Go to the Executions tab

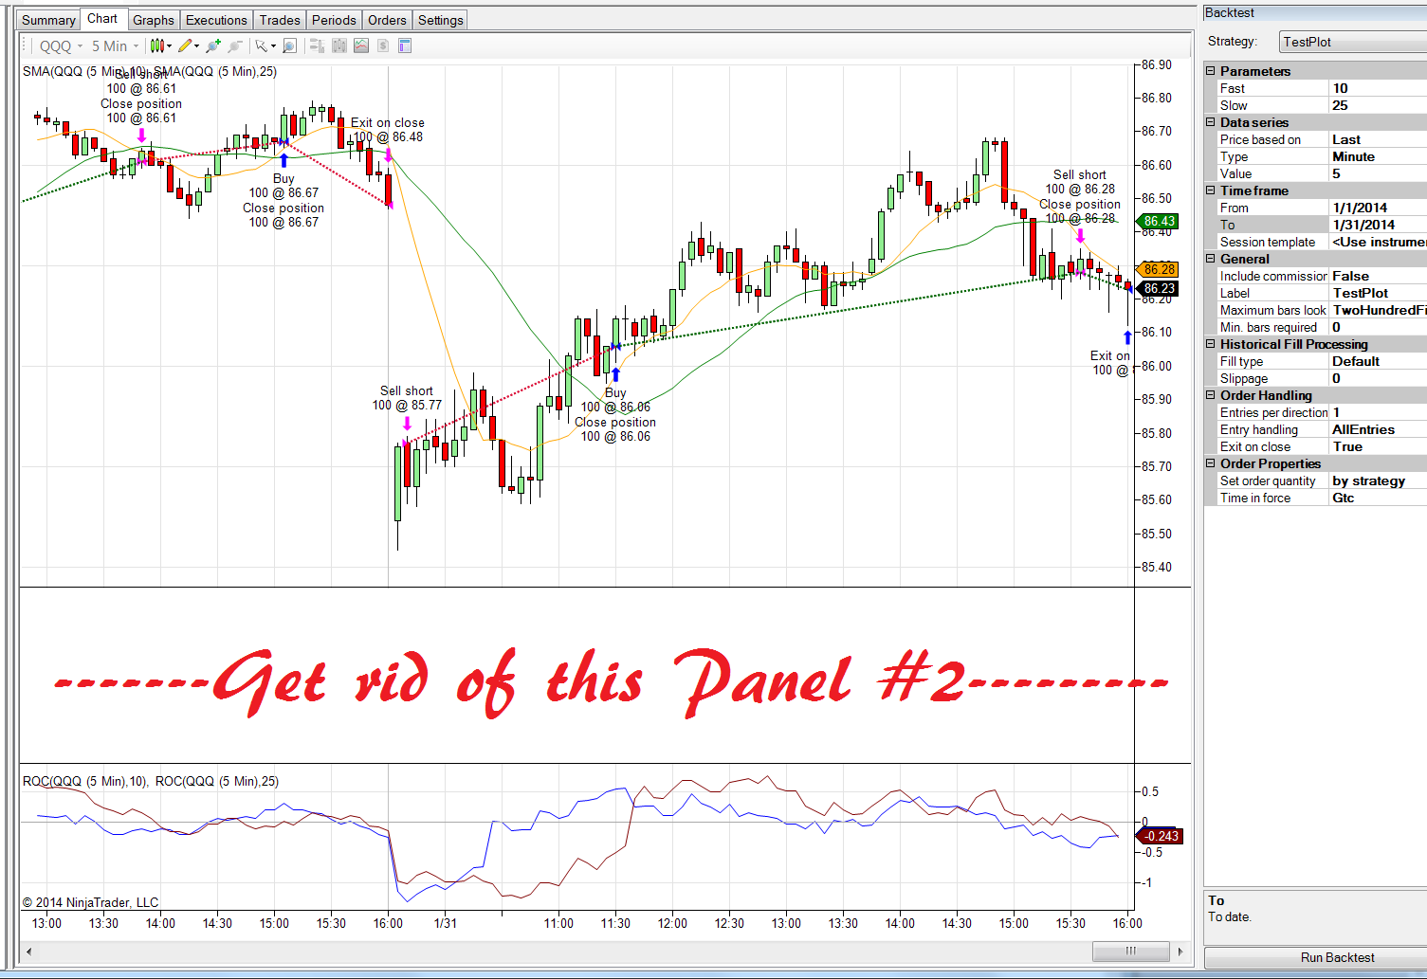point(216,20)
